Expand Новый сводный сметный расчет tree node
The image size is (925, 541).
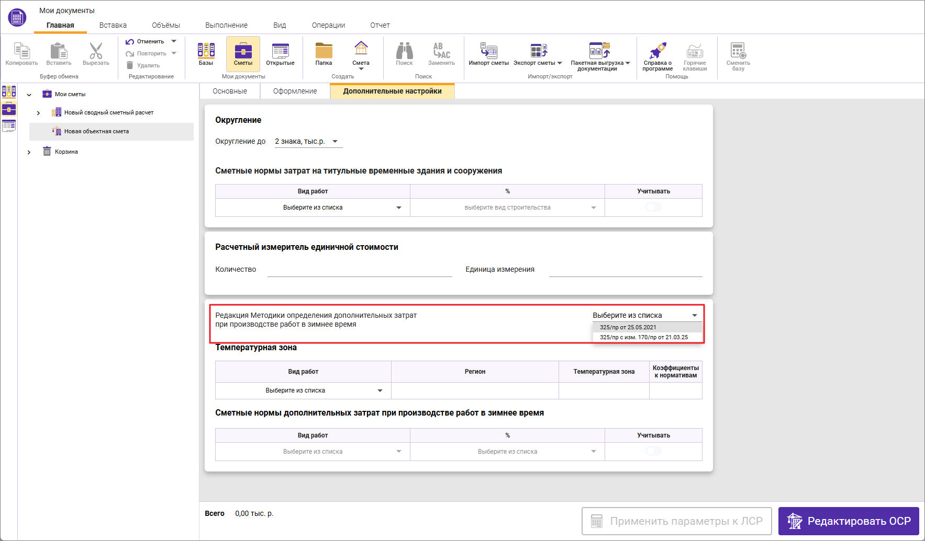coord(38,113)
